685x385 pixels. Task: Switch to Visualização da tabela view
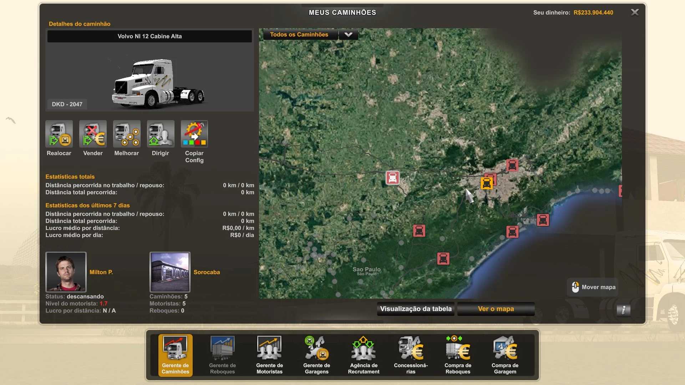tap(416, 309)
